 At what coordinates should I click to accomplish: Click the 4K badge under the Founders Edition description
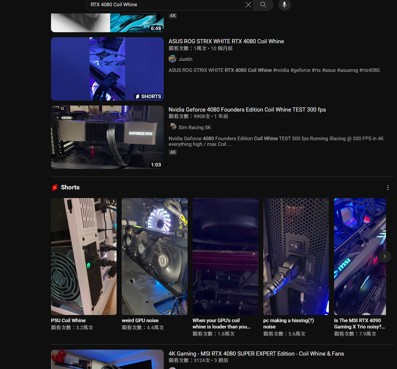[x=173, y=152]
